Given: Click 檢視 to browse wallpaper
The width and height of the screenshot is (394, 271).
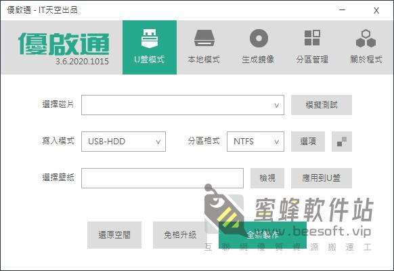Looking at the screenshot, I should (267, 178).
